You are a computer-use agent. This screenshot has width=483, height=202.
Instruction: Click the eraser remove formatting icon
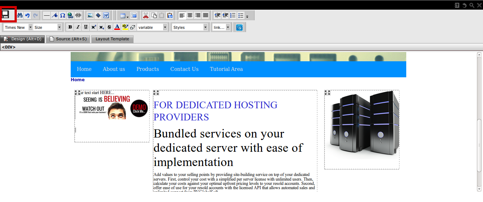pyautogui.click(x=133, y=27)
